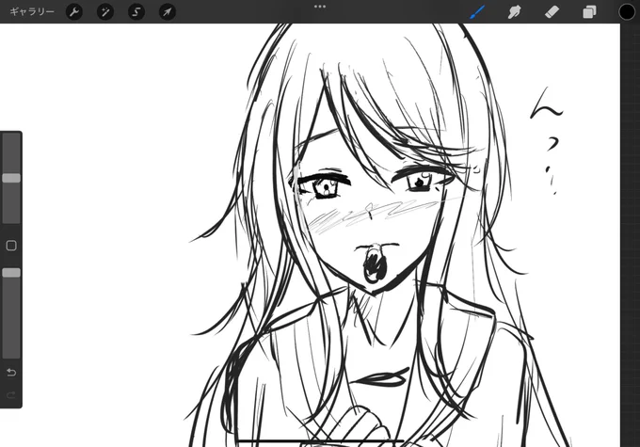
Task: Redo using the dimmed redo arrow
Action: 11,394
